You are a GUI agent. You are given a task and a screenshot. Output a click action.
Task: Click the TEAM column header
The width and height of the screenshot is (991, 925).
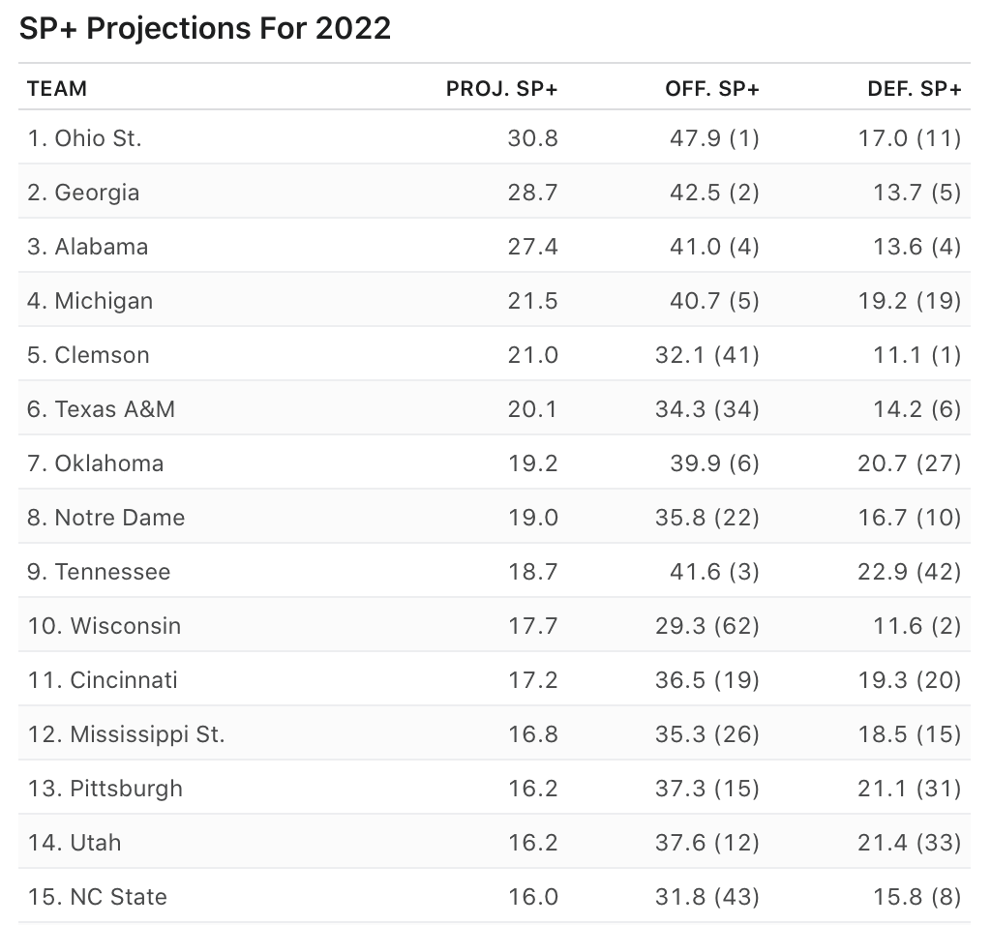[x=57, y=89]
